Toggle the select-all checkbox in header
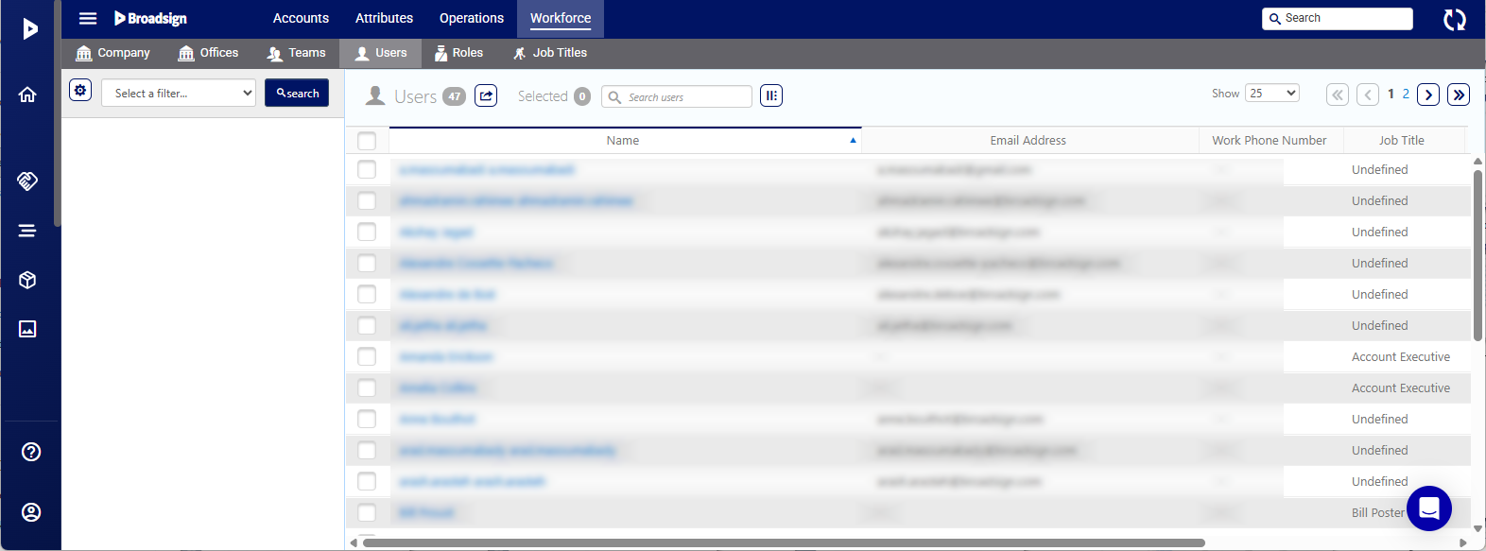Viewport: 1486px width, 551px height. click(x=367, y=141)
